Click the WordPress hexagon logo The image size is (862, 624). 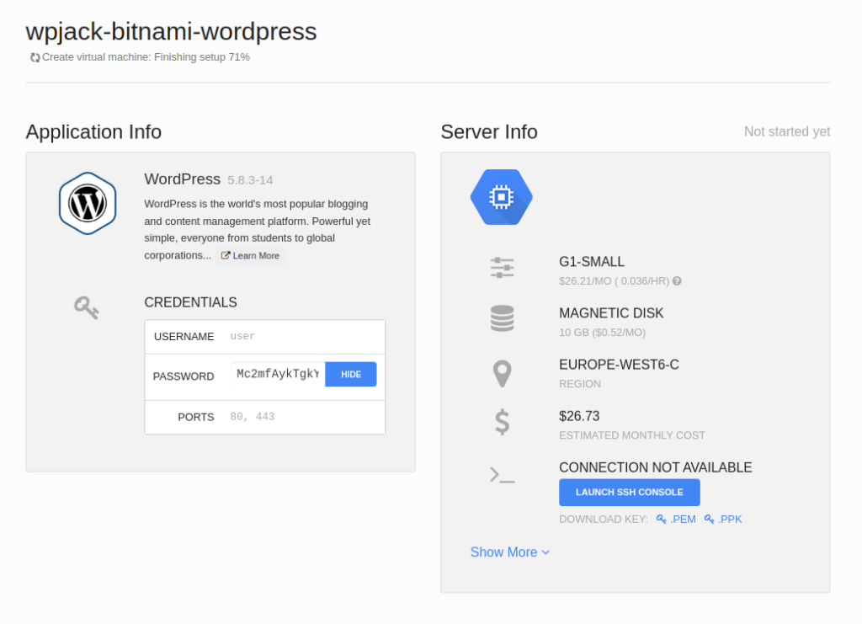tap(88, 204)
